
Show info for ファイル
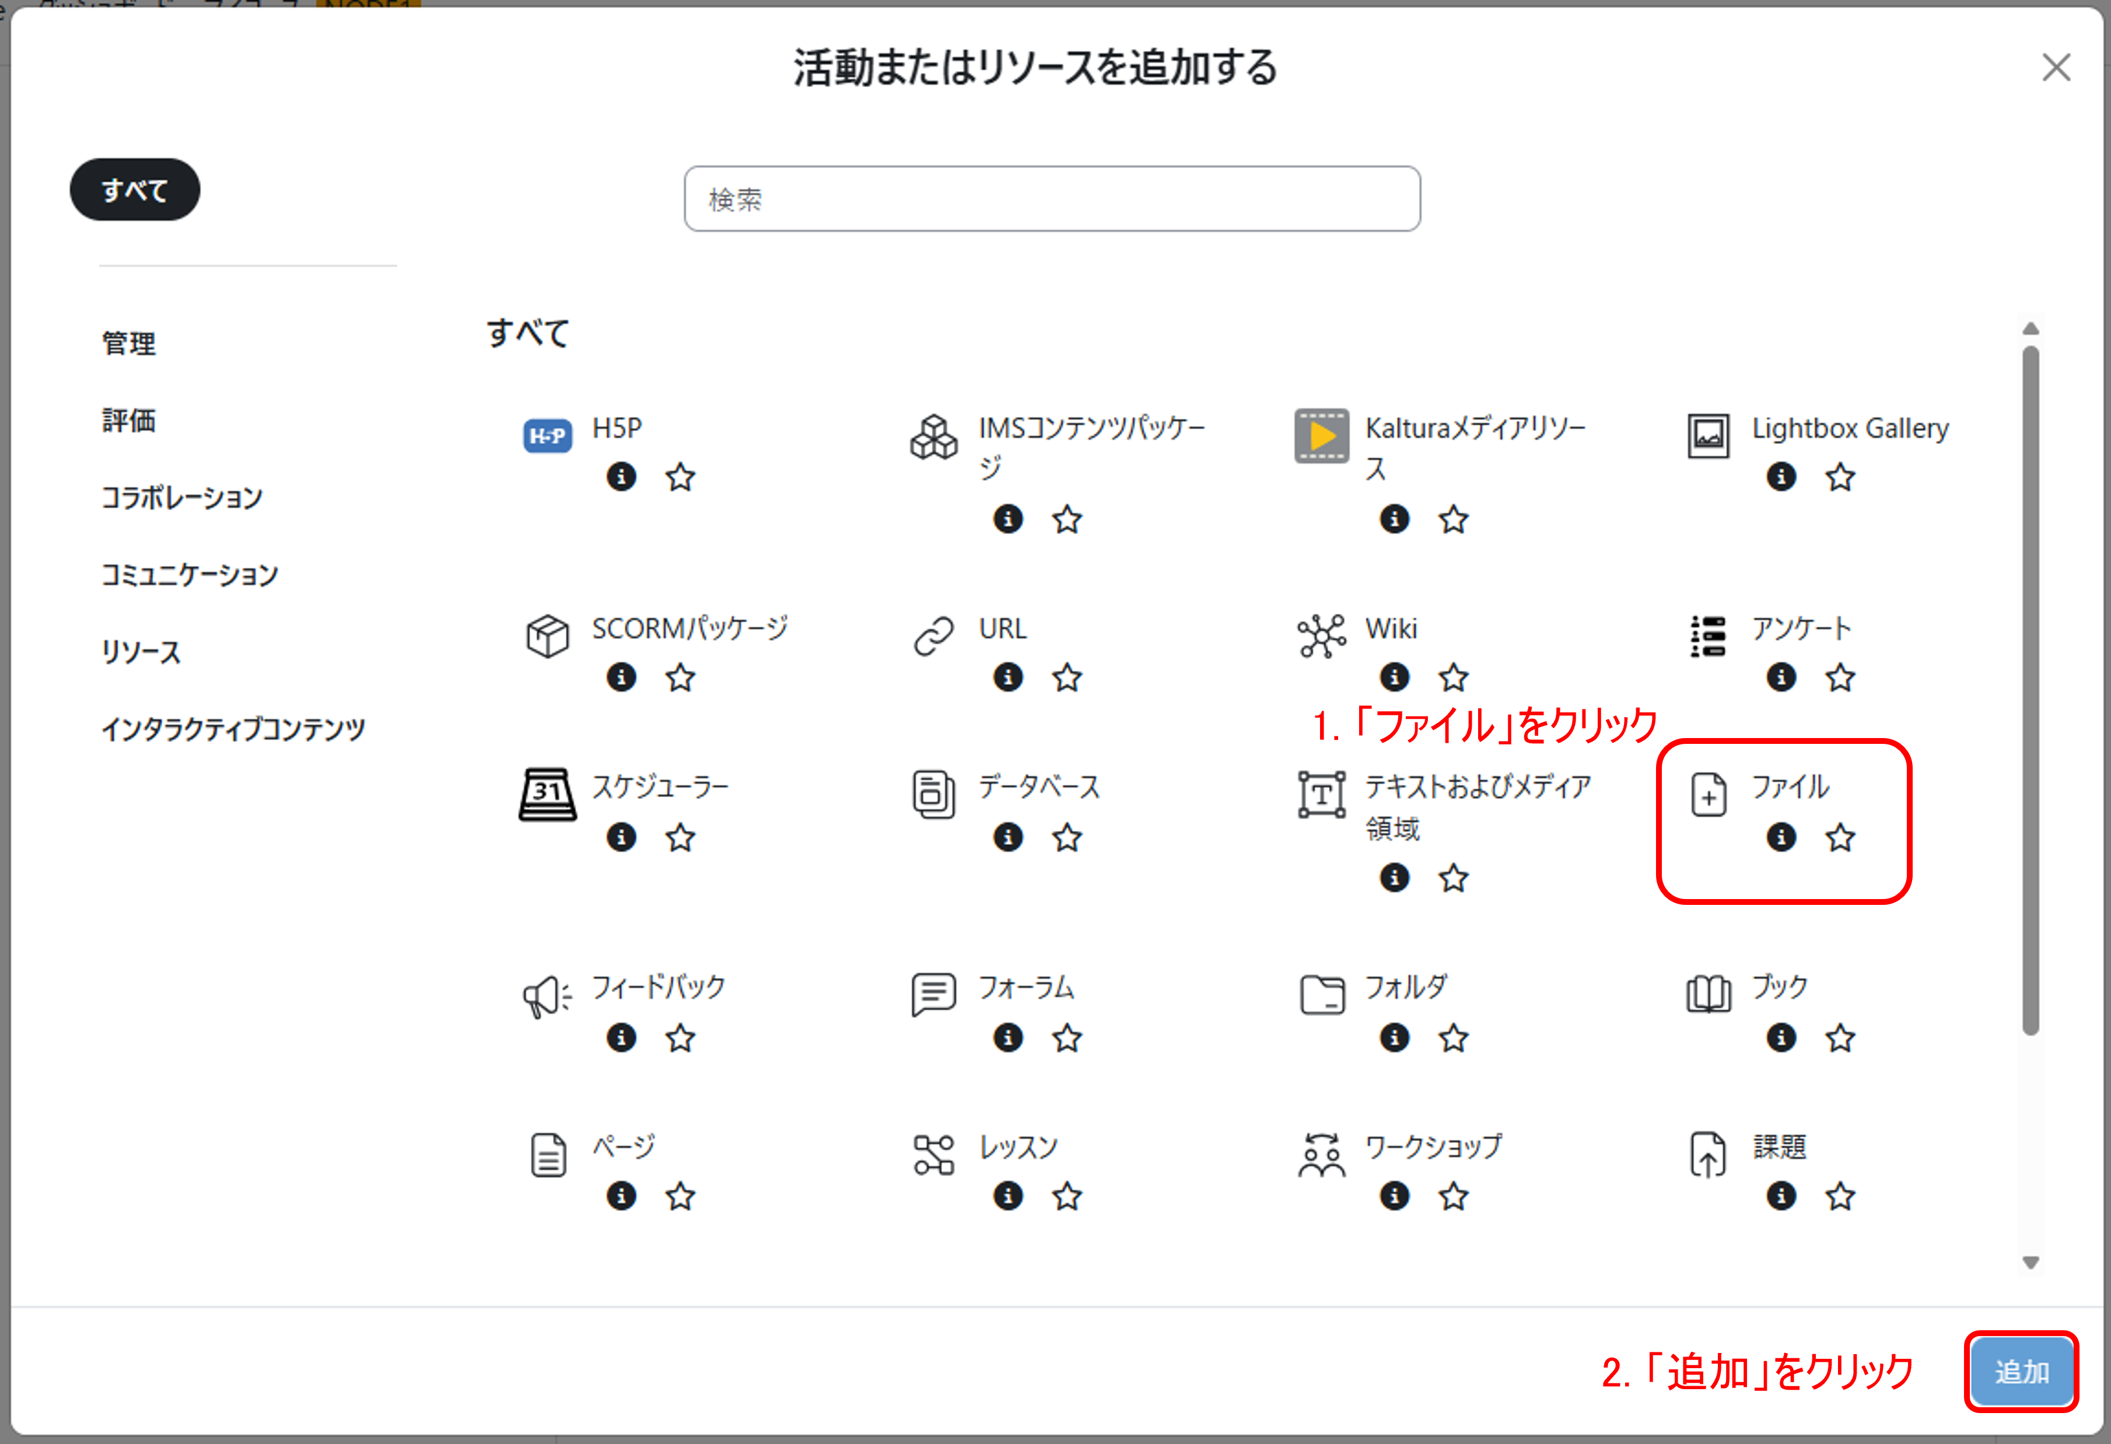click(x=1781, y=837)
